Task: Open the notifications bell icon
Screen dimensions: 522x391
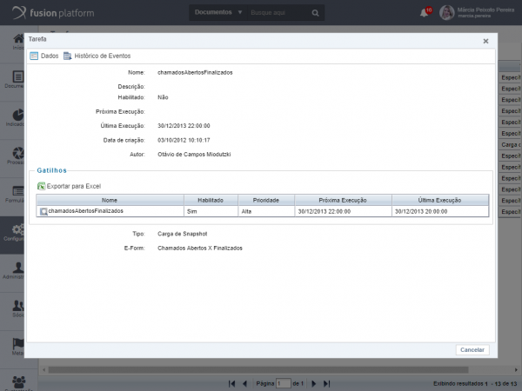Action: 425,13
